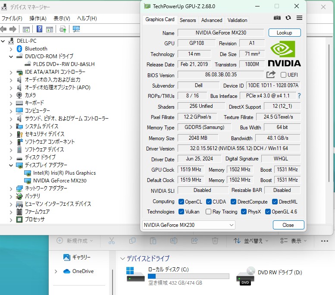This screenshot has width=335, height=295.
Task: Collapse the DELL-PC root node
Action: point(3,41)
